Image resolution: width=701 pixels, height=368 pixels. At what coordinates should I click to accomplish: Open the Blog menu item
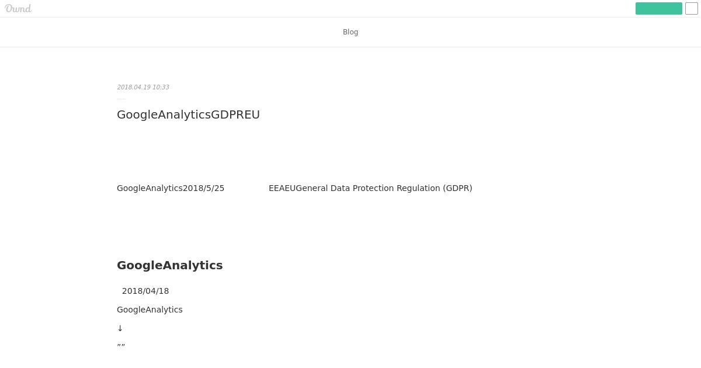coord(350,32)
